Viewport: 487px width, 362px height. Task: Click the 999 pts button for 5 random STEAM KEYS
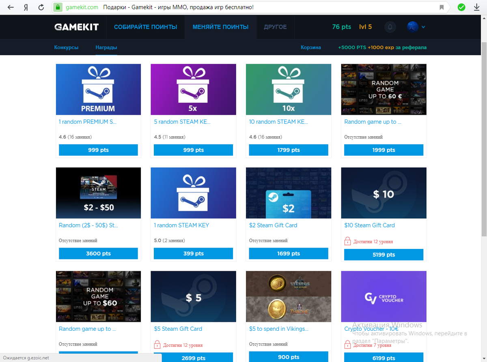click(194, 150)
